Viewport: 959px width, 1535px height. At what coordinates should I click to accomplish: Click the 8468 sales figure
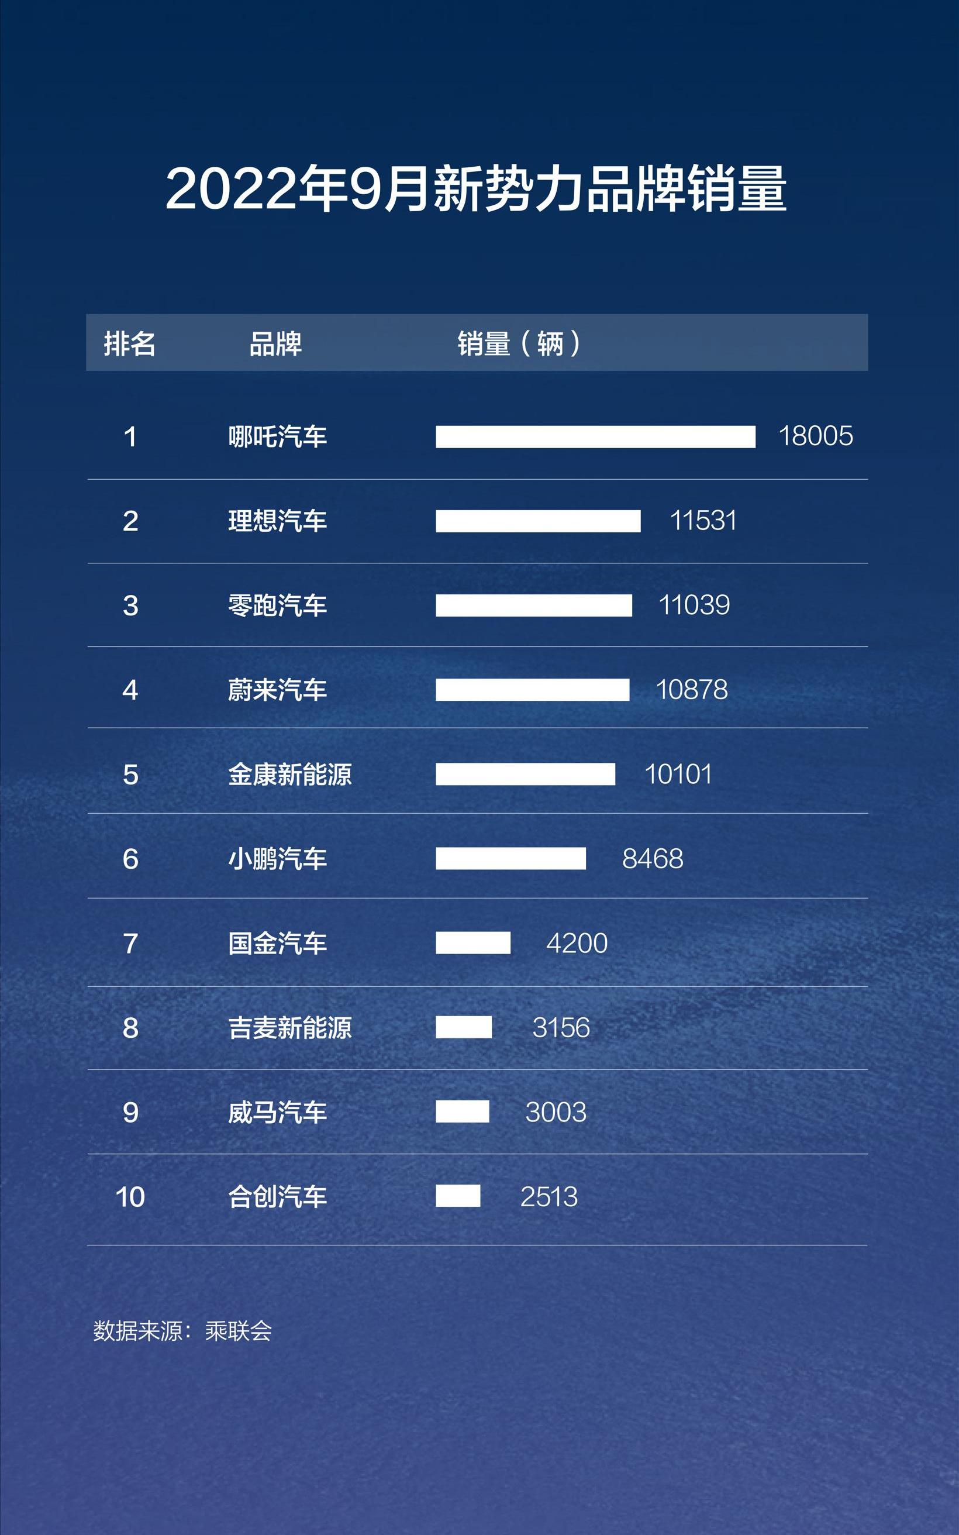[x=652, y=858]
